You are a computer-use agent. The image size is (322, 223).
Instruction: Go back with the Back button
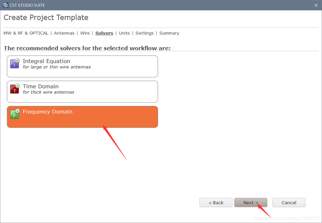(216, 203)
